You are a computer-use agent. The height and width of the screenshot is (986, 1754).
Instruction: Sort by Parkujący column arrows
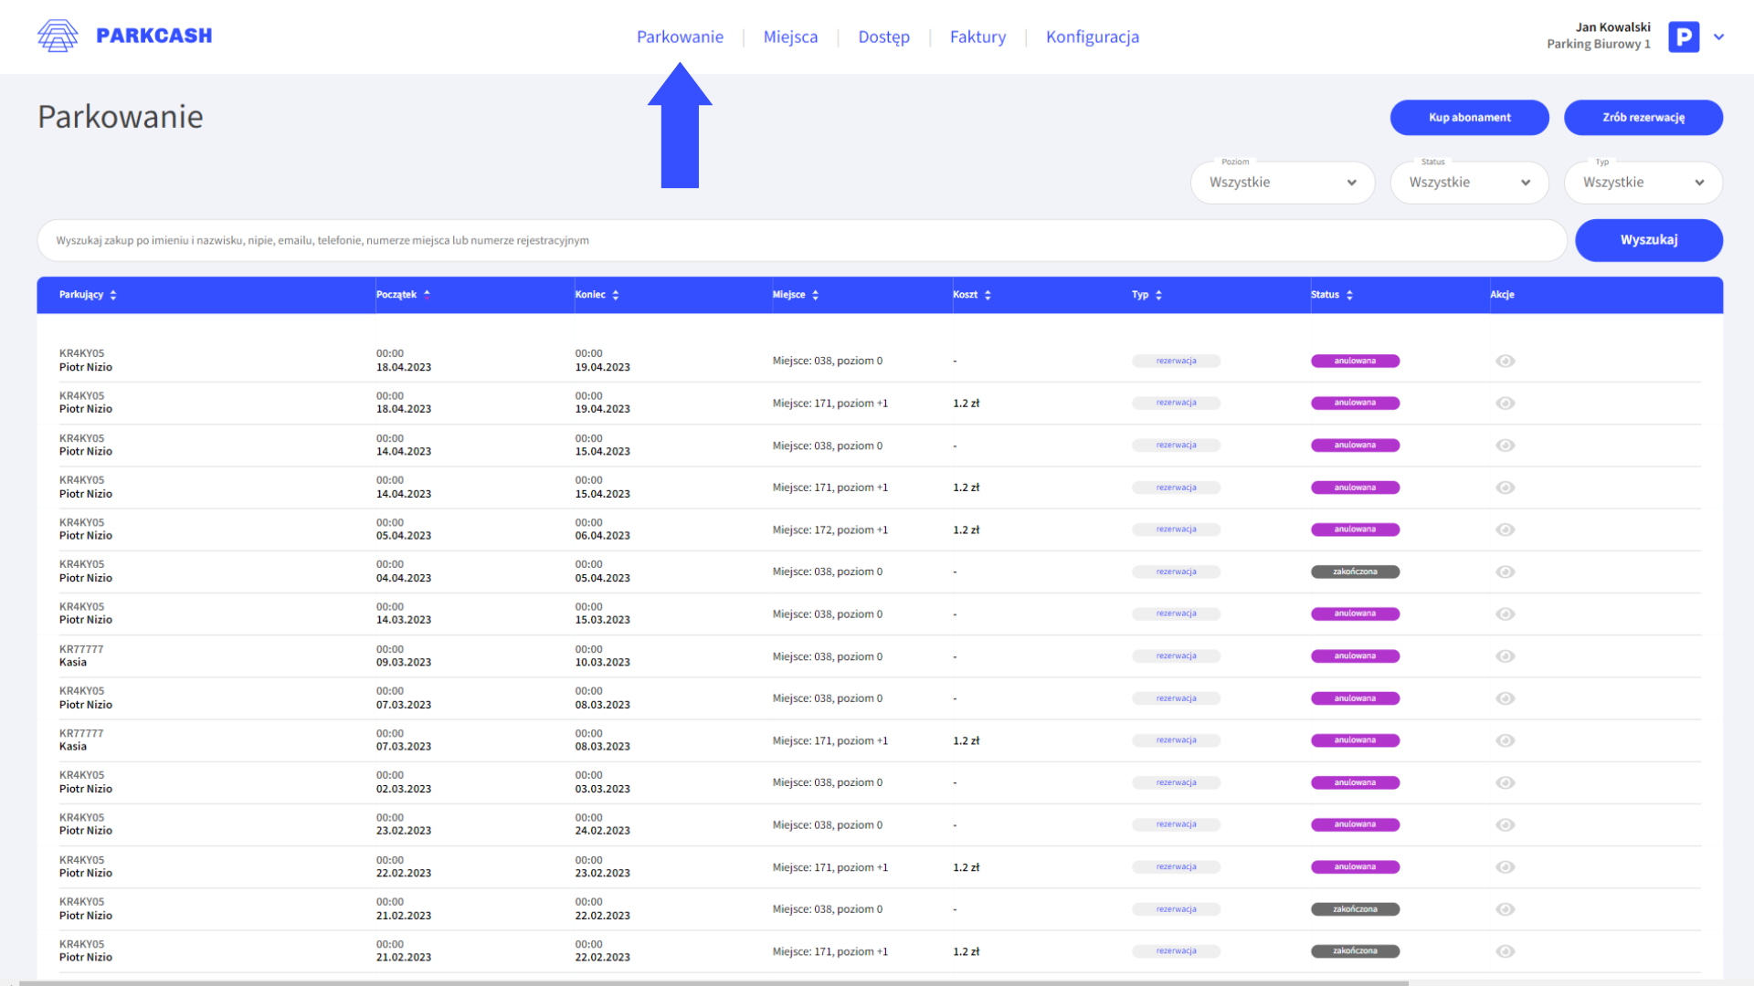coord(113,295)
